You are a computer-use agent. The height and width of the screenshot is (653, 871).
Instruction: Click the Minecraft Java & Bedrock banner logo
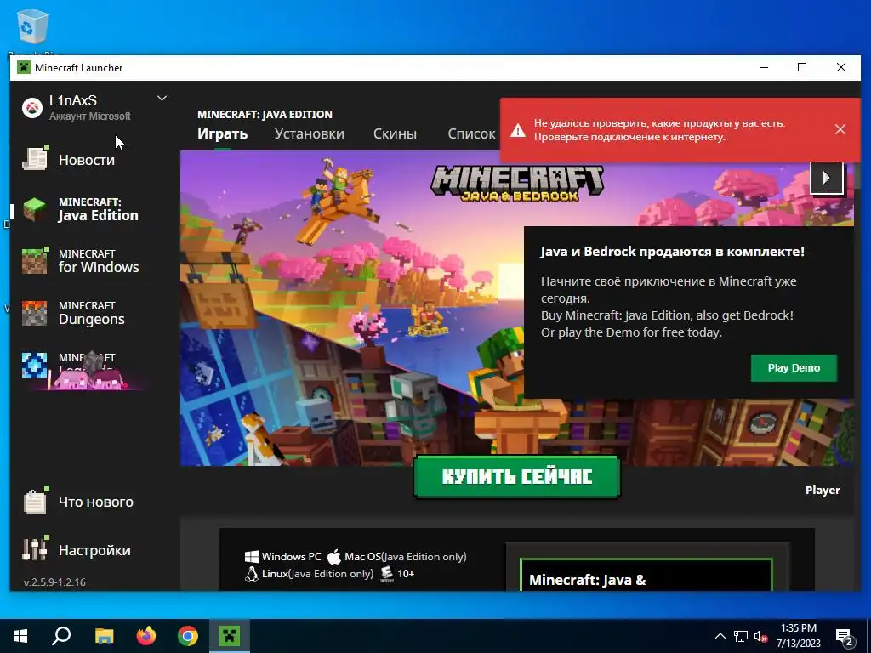(517, 184)
